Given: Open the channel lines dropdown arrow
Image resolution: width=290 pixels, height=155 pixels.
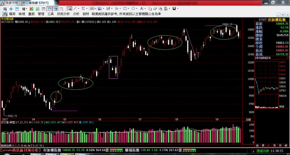Looking at the screenshot, I should (x=112, y=9).
